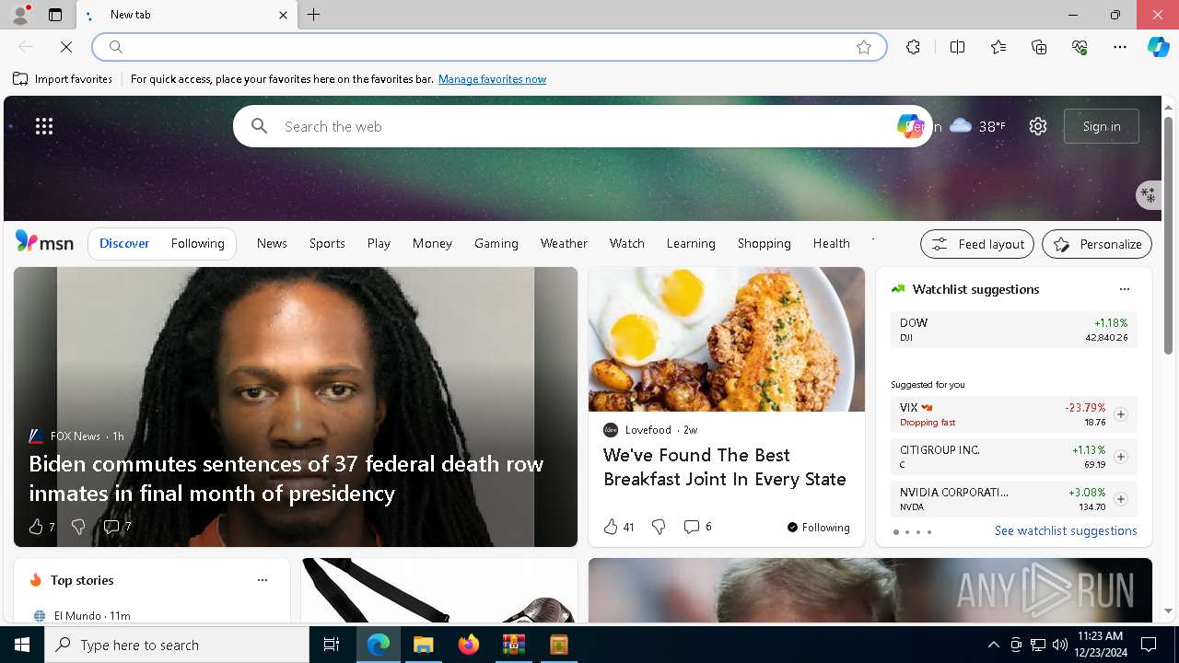Open the browser profile icon

[20, 15]
